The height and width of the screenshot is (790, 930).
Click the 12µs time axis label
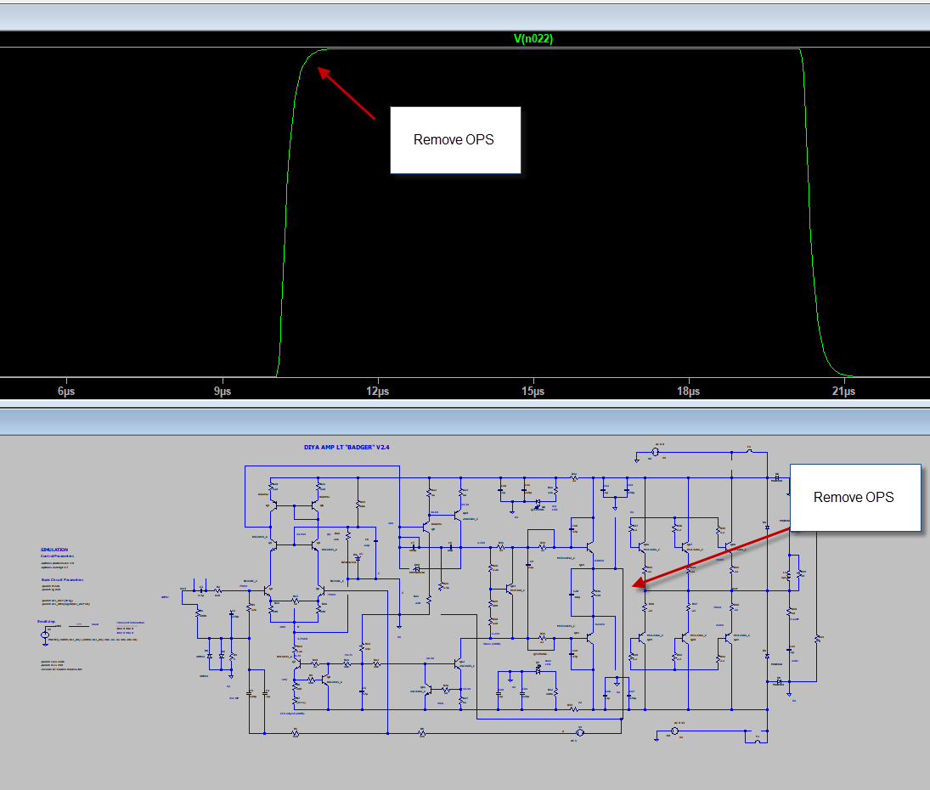pyautogui.click(x=378, y=392)
